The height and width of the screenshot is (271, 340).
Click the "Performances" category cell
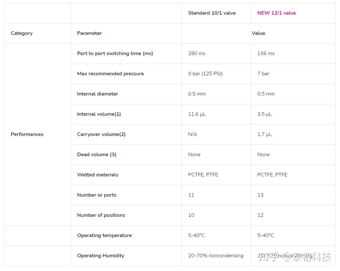[27, 134]
